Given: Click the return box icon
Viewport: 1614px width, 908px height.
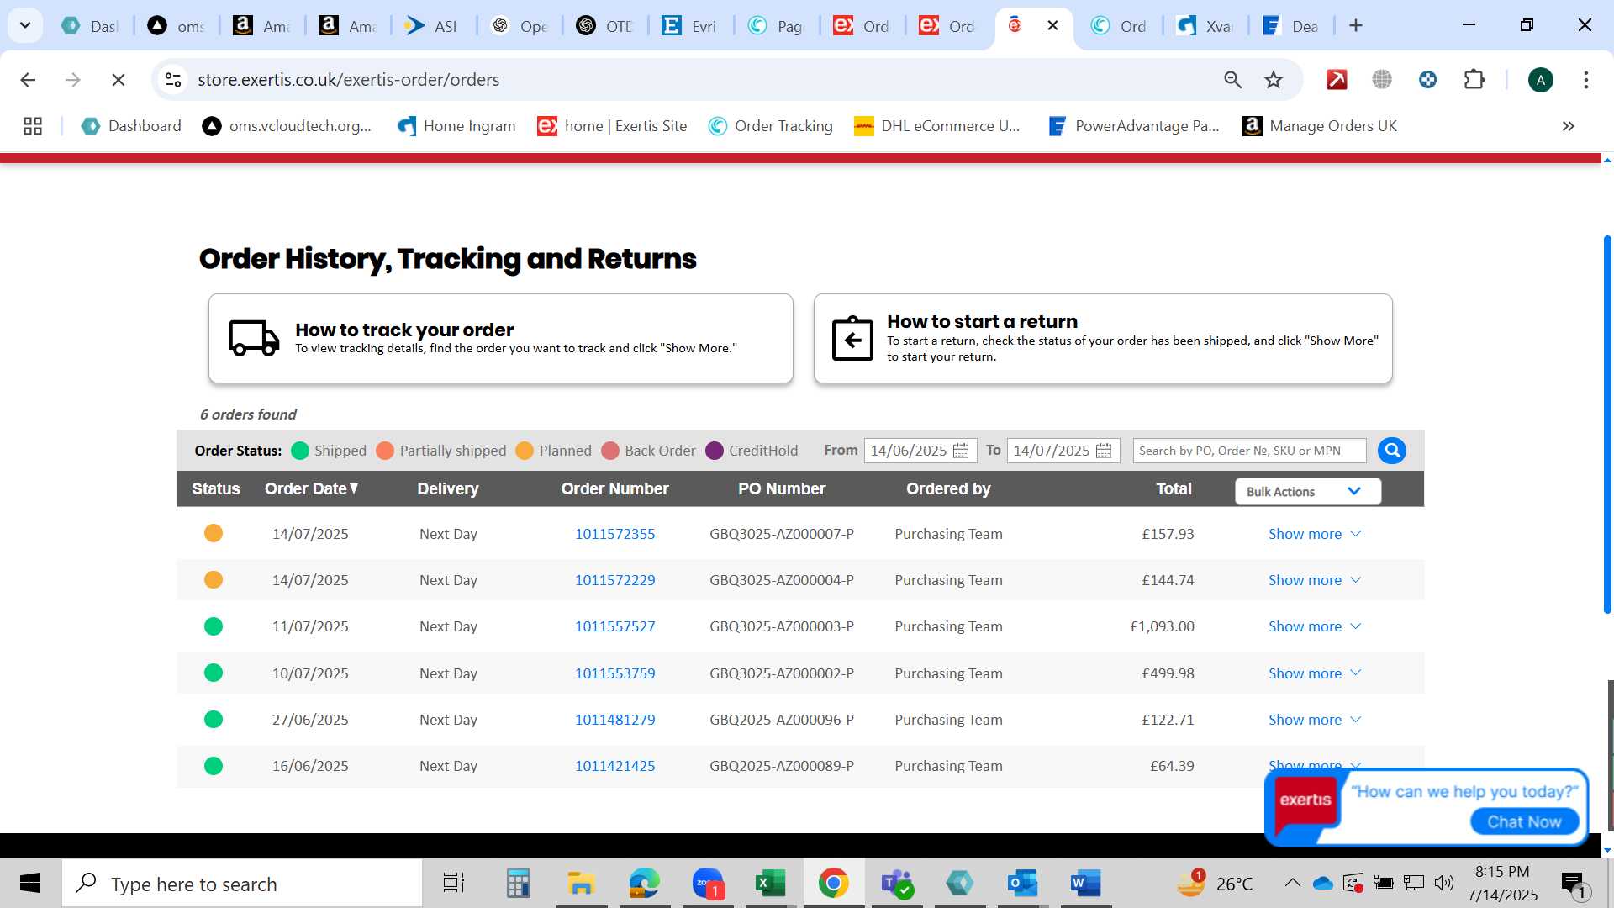Looking at the screenshot, I should (x=852, y=338).
